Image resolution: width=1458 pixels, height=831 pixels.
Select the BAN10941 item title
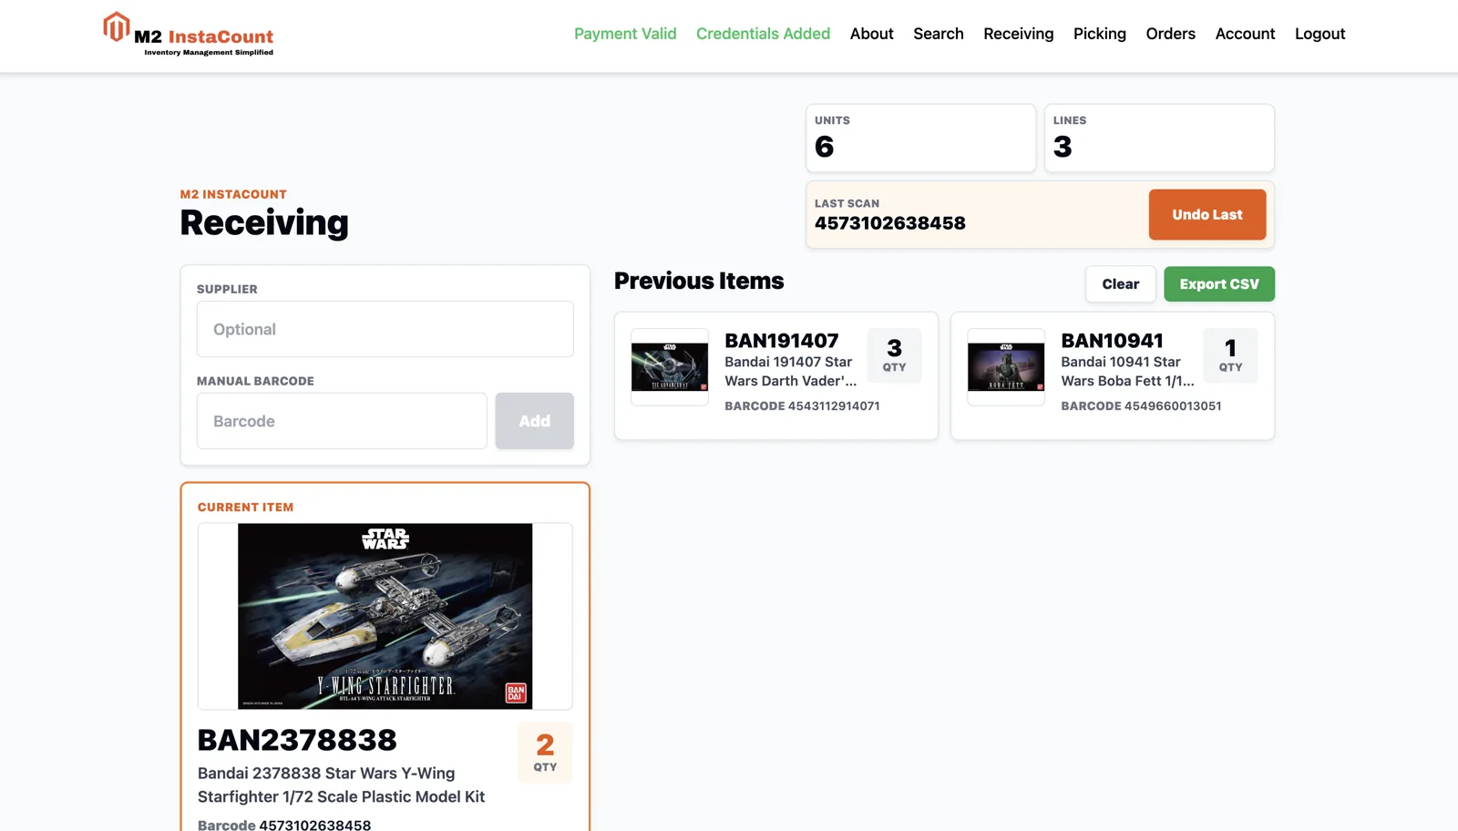[x=1112, y=341]
